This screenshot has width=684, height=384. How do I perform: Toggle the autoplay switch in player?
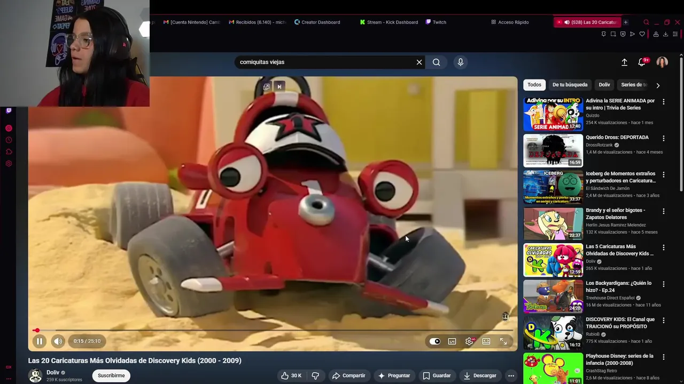pyautogui.click(x=435, y=341)
